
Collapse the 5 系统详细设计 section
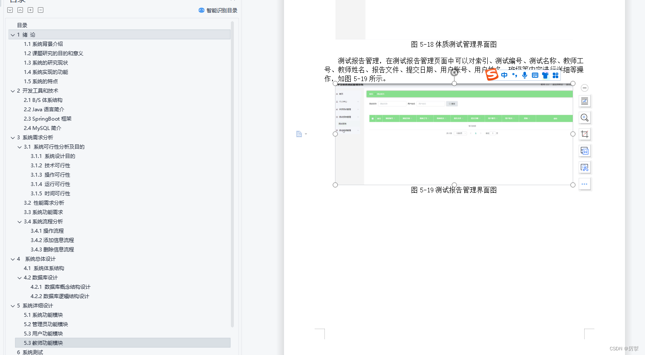click(x=13, y=306)
